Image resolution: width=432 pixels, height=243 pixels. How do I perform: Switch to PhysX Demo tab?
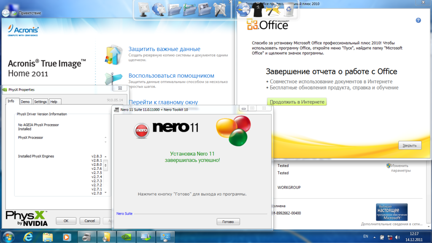[25, 101]
